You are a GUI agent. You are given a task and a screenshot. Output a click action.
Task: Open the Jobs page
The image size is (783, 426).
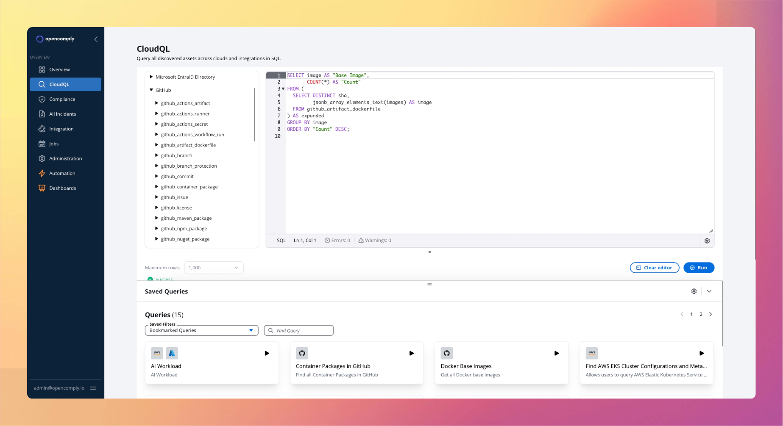[x=65, y=144]
